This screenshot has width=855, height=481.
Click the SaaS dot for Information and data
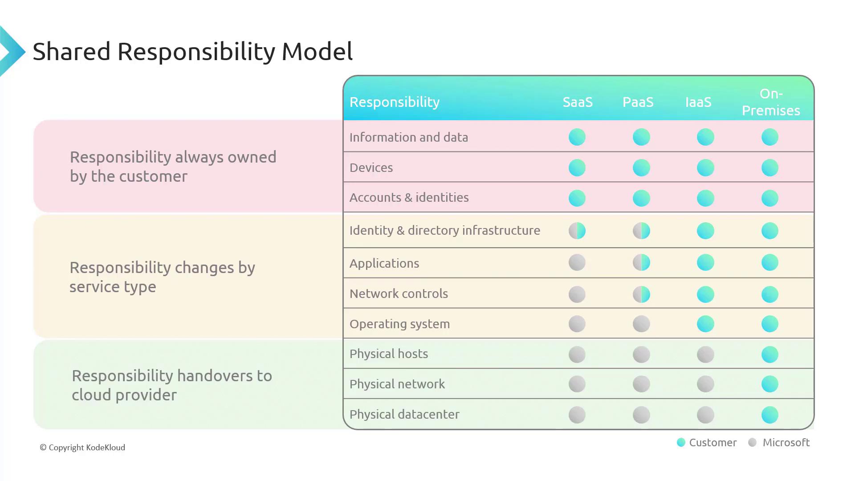click(x=577, y=137)
